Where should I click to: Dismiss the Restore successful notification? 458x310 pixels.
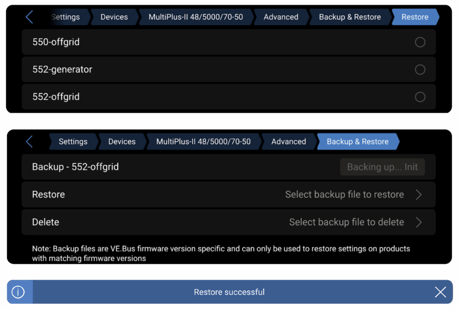pyautogui.click(x=440, y=292)
